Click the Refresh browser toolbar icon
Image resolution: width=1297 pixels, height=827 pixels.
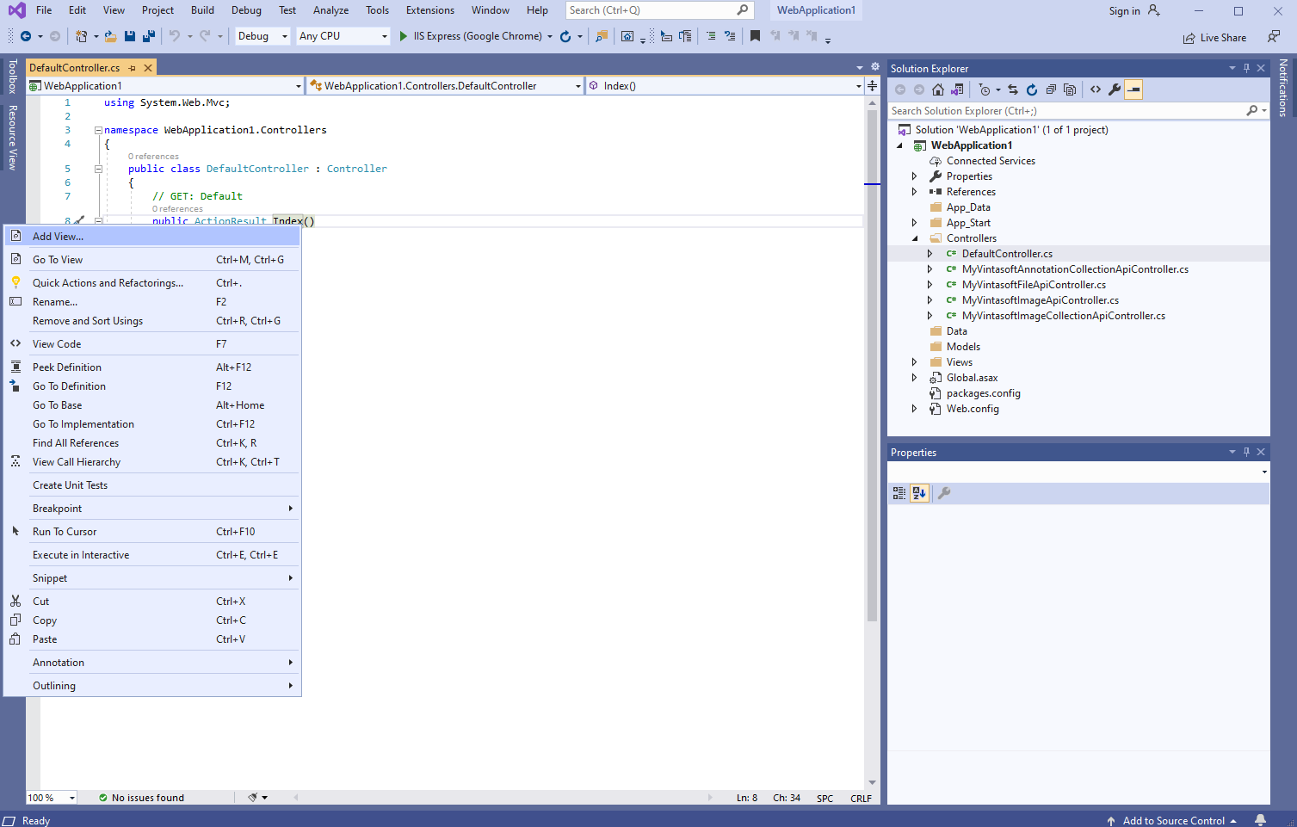565,36
